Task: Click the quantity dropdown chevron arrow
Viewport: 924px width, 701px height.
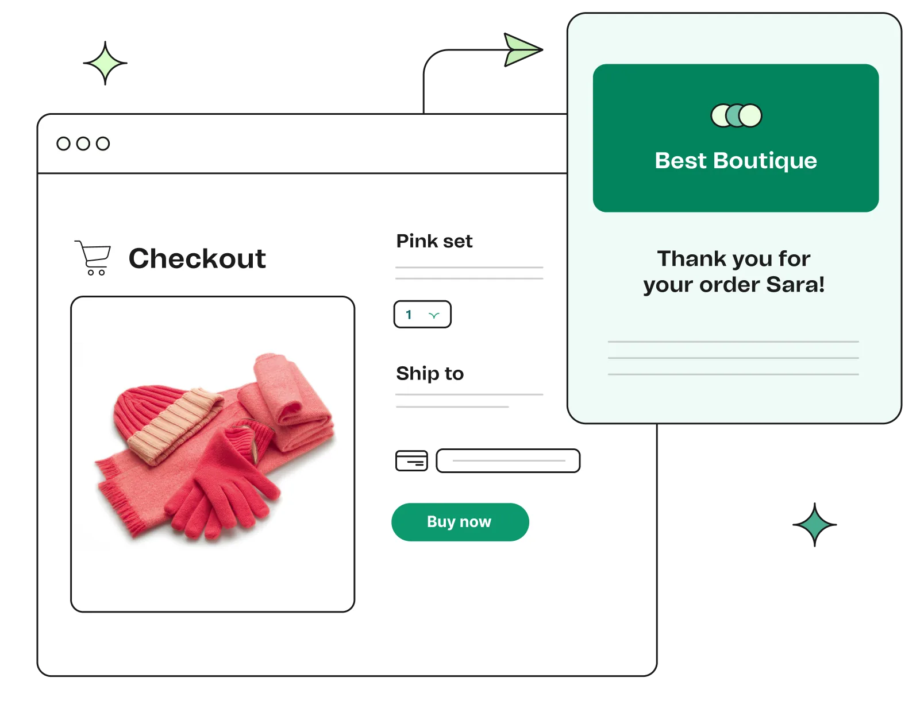Action: [x=434, y=315]
